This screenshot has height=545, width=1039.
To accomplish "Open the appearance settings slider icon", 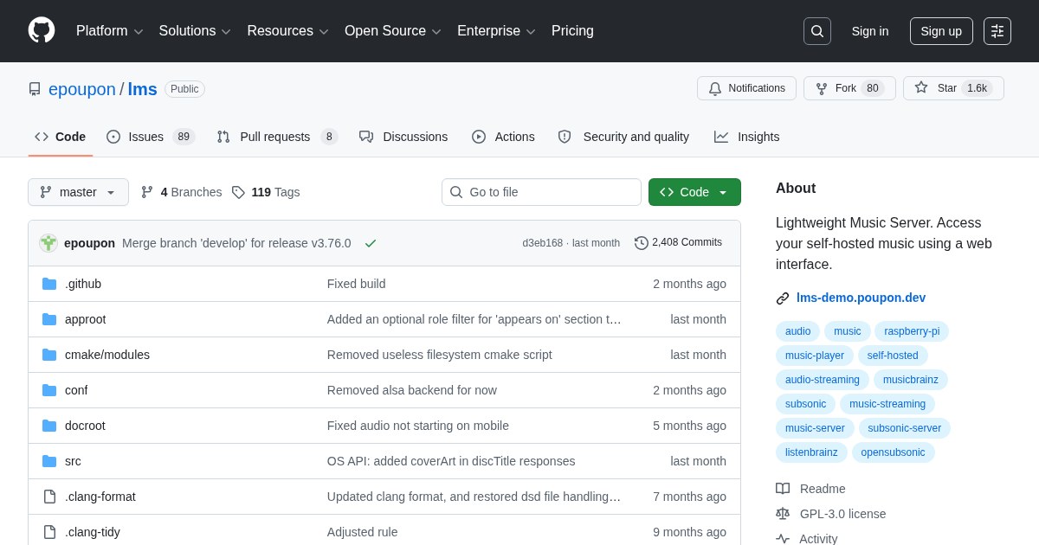I will coord(997,31).
